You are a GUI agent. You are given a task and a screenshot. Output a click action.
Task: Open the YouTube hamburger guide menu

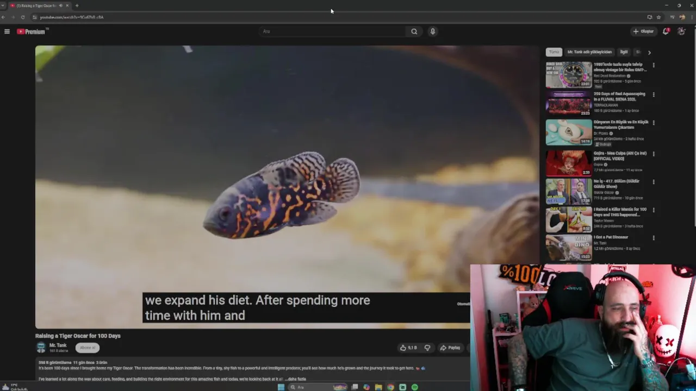tap(7, 31)
